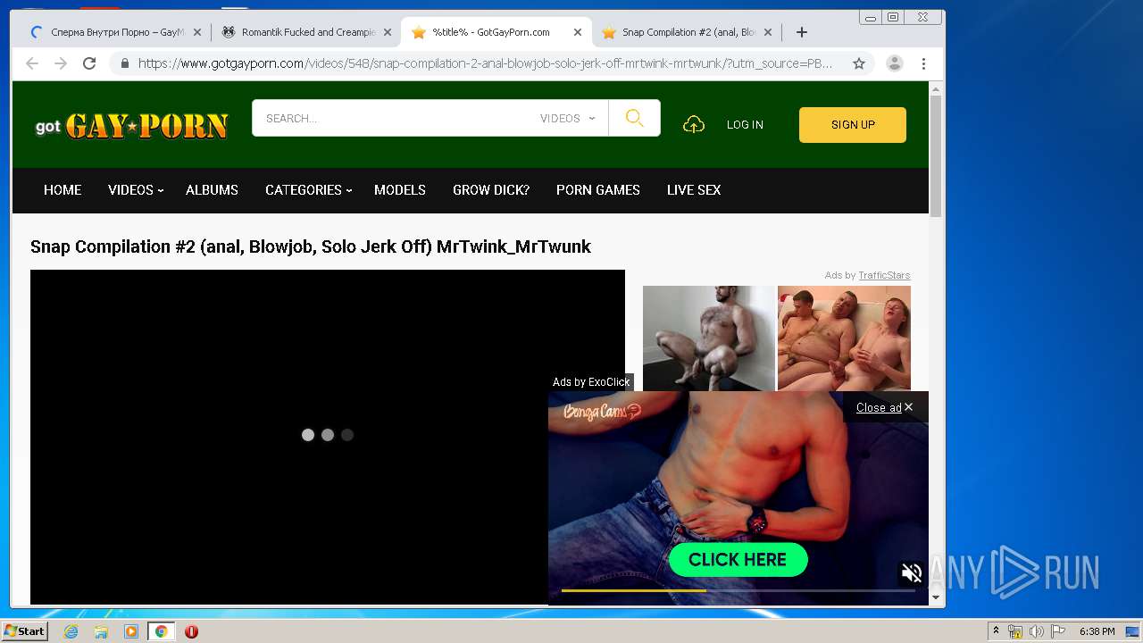Open the Windows Start menu
This screenshot has height=643, width=1143.
[x=24, y=631]
